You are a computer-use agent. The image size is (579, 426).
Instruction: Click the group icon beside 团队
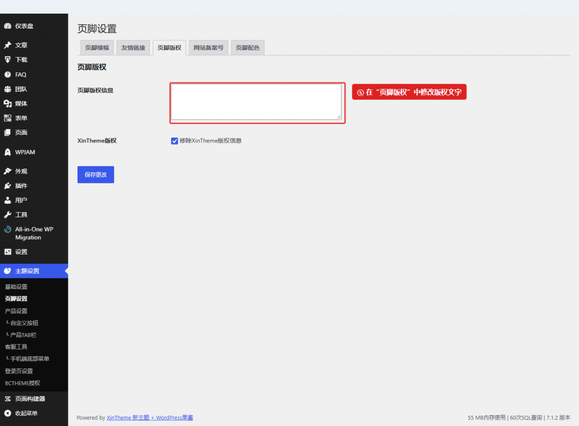point(7,89)
